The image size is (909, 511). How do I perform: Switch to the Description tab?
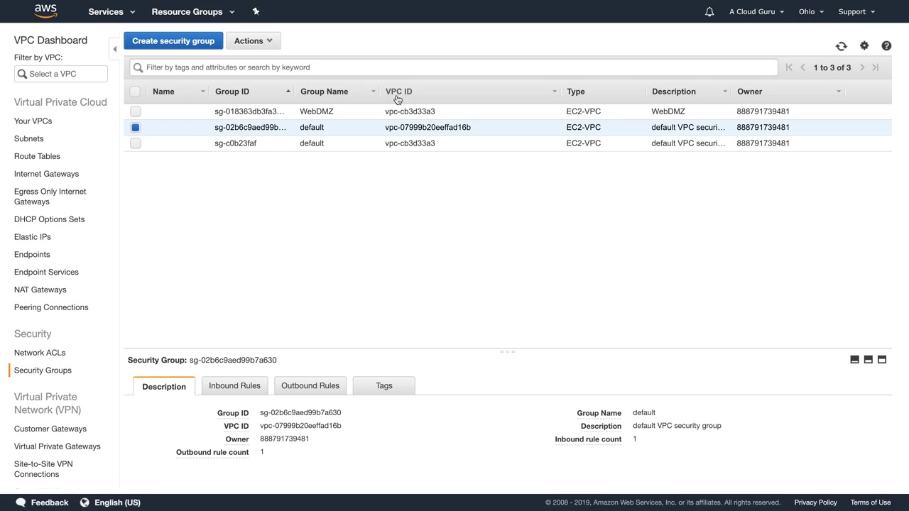[164, 386]
